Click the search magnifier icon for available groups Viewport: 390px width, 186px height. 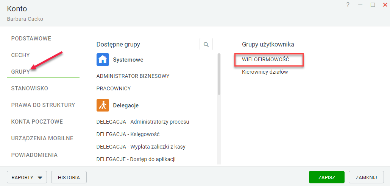pos(206,44)
